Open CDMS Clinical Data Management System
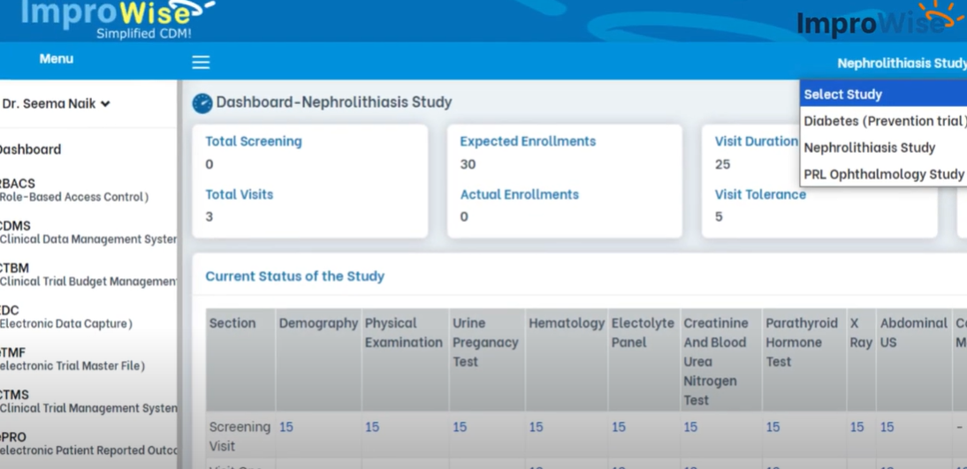This screenshot has height=469, width=967. (88, 232)
